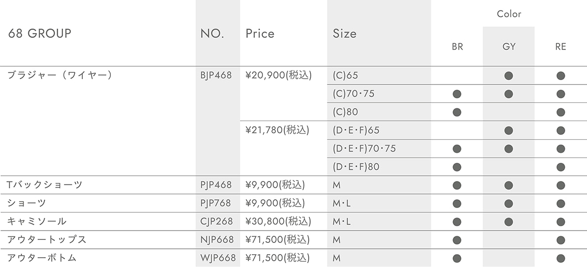
Task: Click the BR dot in ショーツ row
Action: (x=457, y=204)
